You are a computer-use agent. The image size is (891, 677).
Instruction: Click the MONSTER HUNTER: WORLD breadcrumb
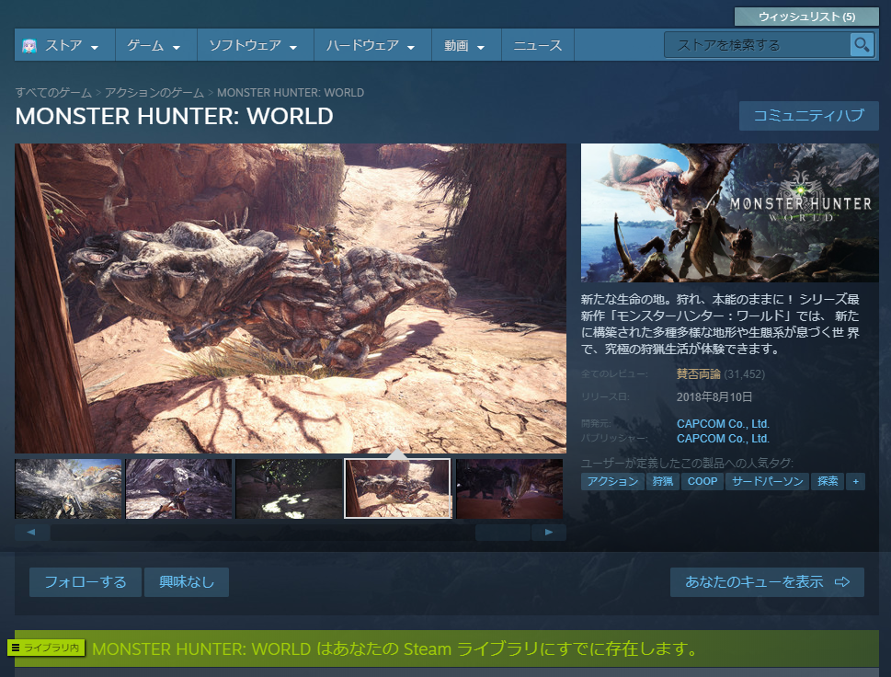click(291, 93)
